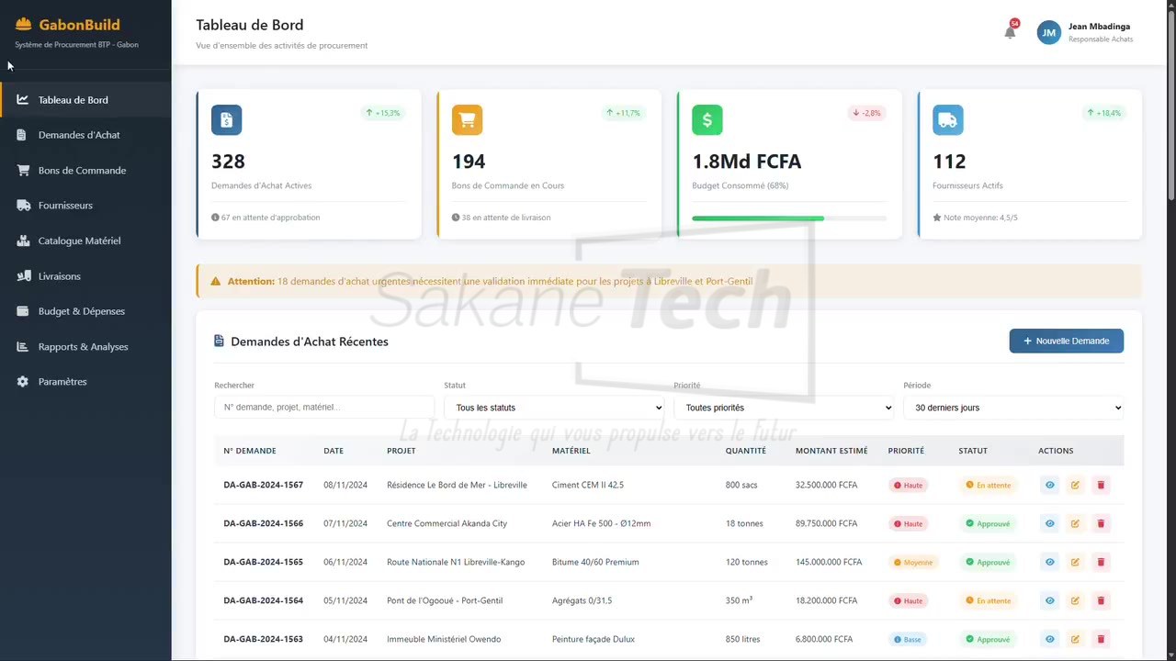Open Rapports & Analyses sidebar menu
This screenshot has width=1176, height=661.
click(x=85, y=347)
